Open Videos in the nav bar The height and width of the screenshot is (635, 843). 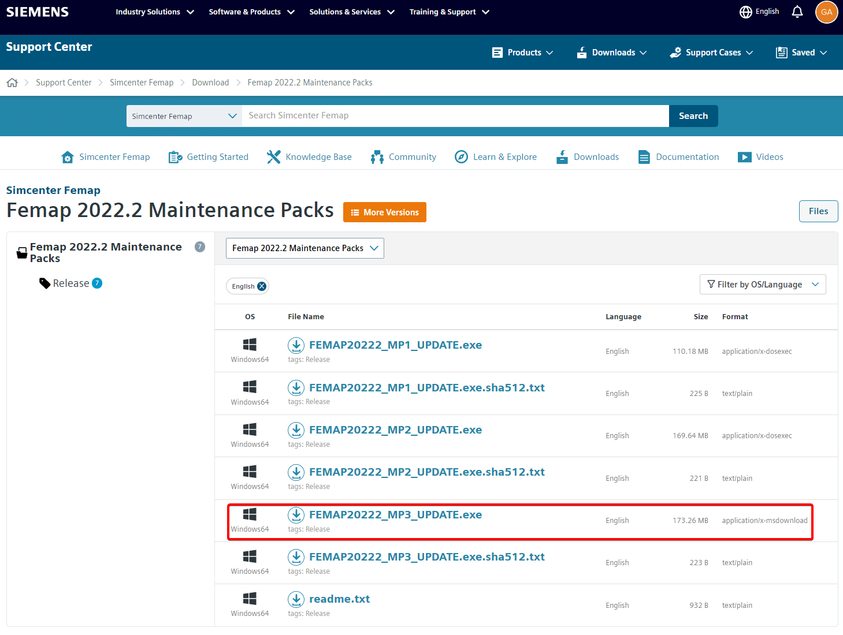coord(760,157)
